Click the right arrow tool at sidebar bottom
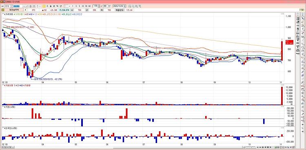The height and width of the screenshot is (150, 306). [x=303, y=131]
